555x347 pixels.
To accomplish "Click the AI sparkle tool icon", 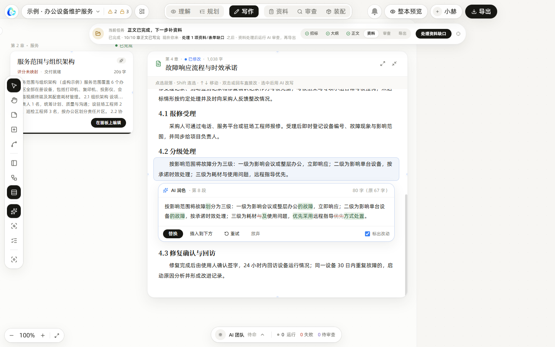I will point(14,211).
